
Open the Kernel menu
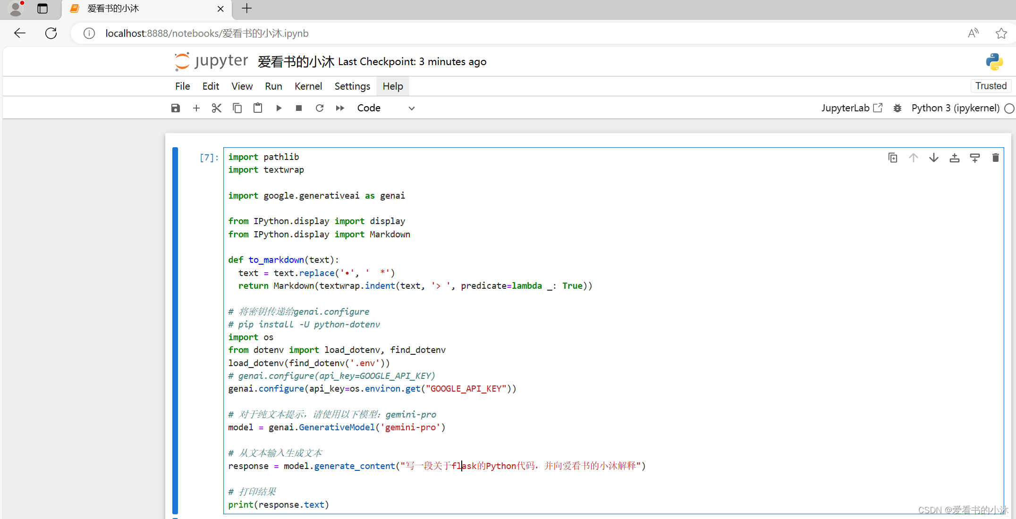(x=308, y=86)
